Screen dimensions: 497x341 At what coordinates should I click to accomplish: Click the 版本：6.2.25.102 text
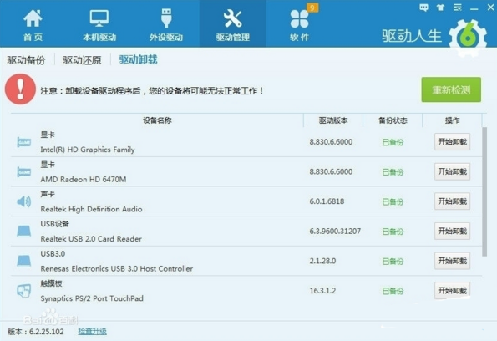coord(35,332)
